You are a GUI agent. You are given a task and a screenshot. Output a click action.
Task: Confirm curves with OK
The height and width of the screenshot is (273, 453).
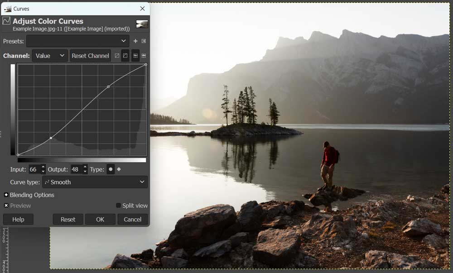click(100, 219)
